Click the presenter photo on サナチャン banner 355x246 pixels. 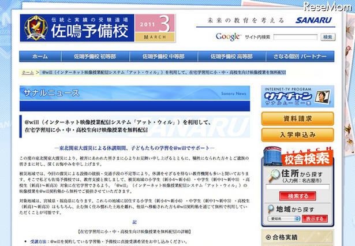(323, 97)
